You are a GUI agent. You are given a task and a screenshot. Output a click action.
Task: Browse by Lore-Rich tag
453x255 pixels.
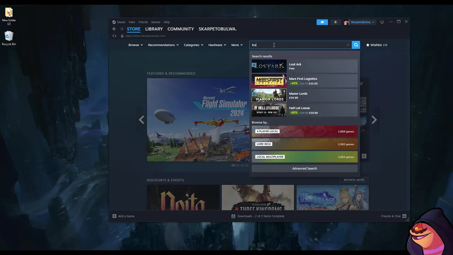[x=304, y=144]
